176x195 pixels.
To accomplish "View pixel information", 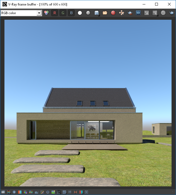I will tap(14, 192).
